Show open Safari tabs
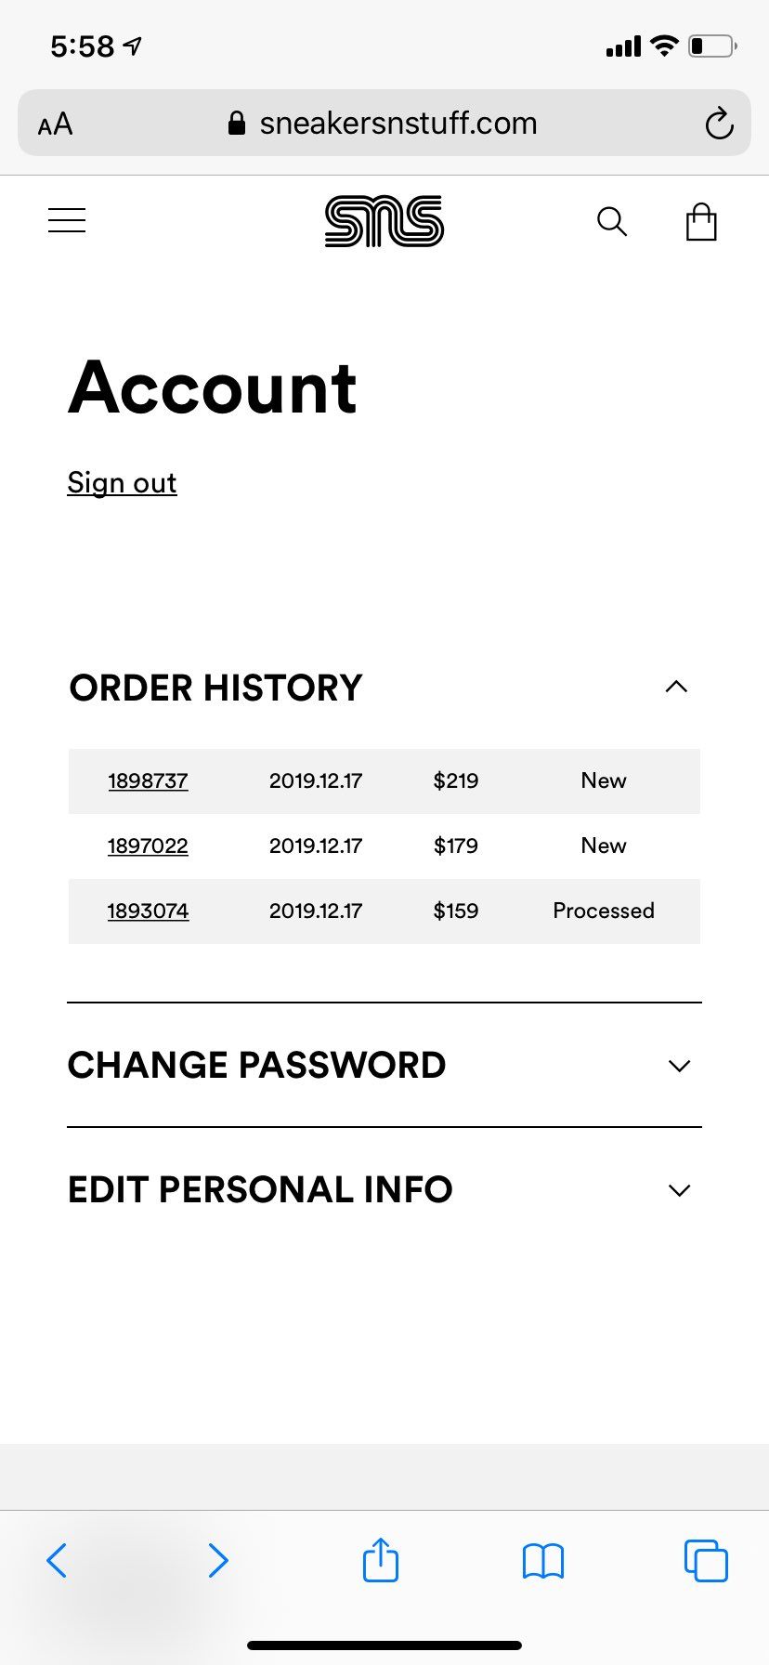The image size is (769, 1665). tap(706, 1560)
